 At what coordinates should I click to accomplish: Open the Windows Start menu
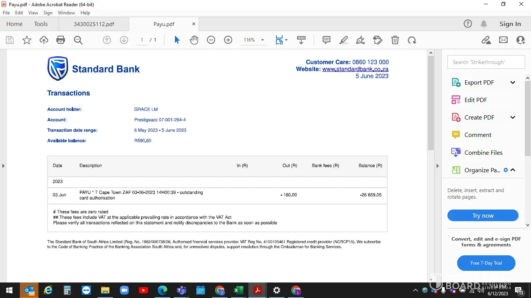coord(9,290)
